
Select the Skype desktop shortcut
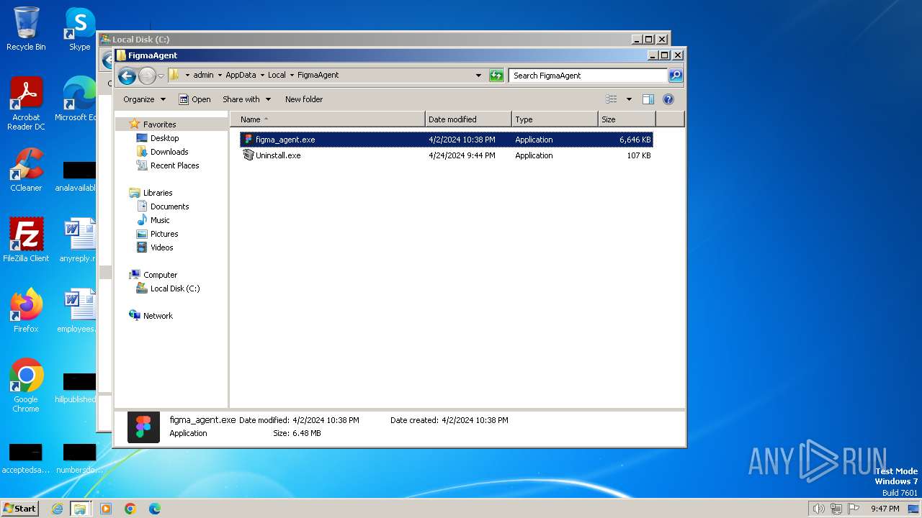[x=80, y=29]
